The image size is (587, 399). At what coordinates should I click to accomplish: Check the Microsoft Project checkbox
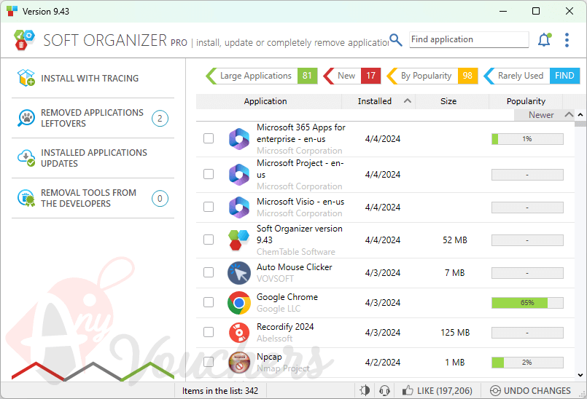[x=209, y=174]
